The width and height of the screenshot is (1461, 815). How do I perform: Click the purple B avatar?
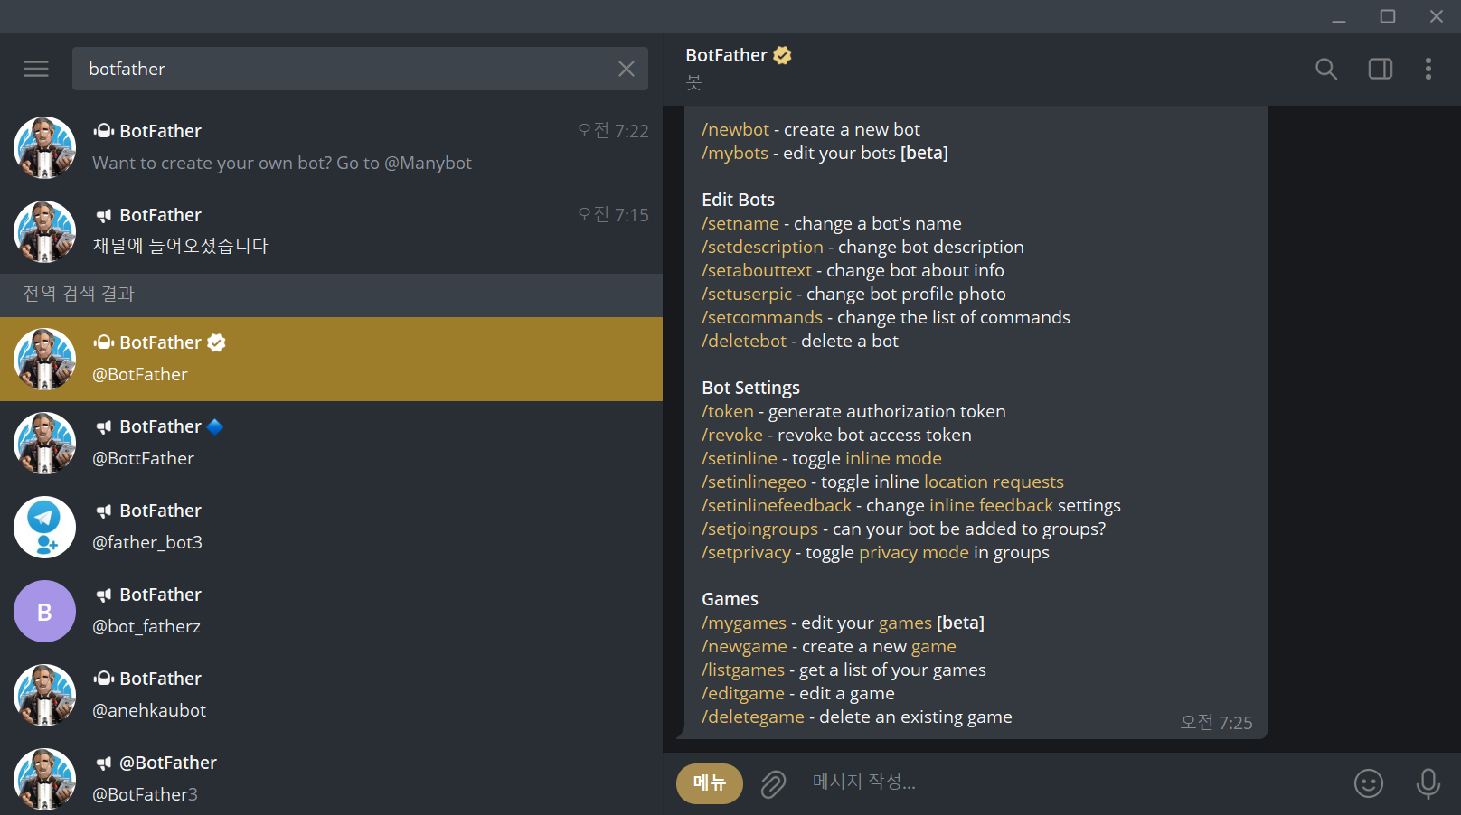point(44,611)
